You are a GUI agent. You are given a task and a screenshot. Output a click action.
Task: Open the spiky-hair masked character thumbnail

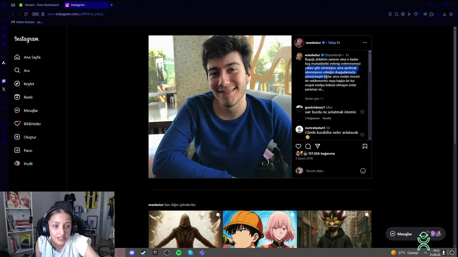point(334,229)
